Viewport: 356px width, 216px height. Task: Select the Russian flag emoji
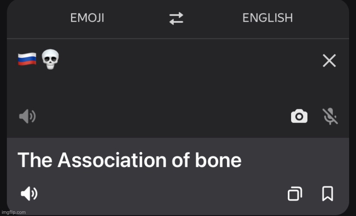point(27,59)
